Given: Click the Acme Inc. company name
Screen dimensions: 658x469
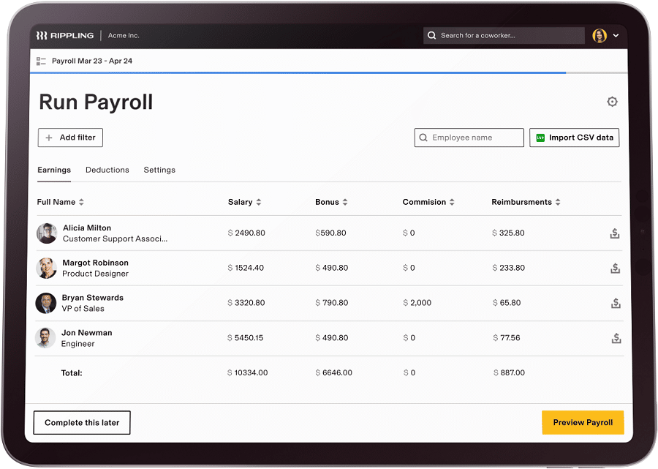Looking at the screenshot, I should 124,36.
